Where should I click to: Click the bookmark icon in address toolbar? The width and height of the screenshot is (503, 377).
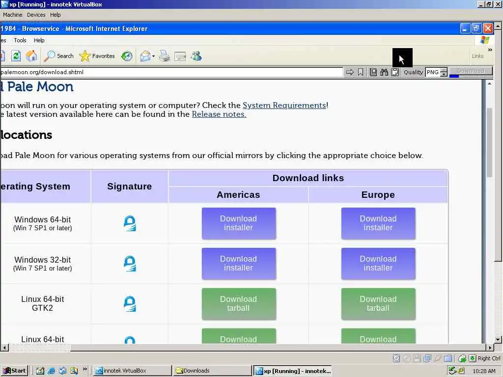coord(361,72)
